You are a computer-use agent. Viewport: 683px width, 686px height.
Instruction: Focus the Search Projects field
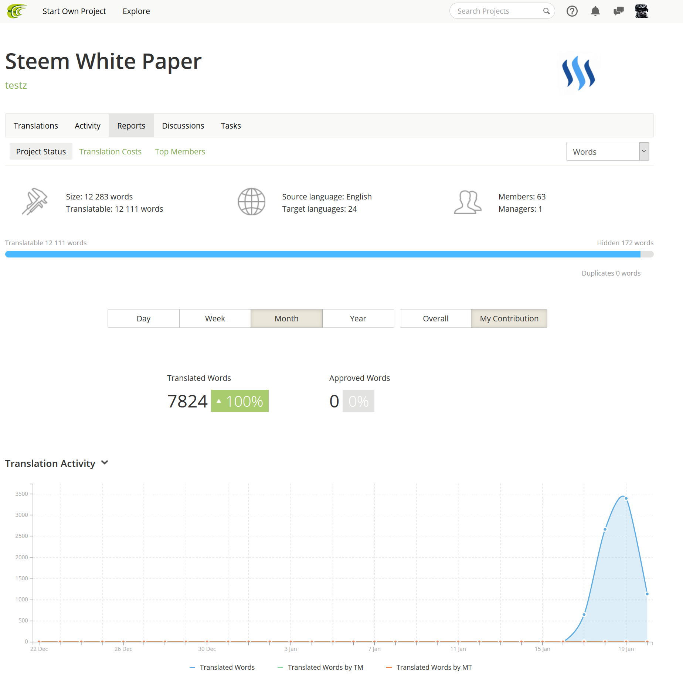(502, 11)
